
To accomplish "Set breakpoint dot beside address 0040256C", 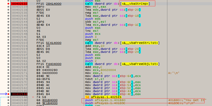I will click(8, 70).
